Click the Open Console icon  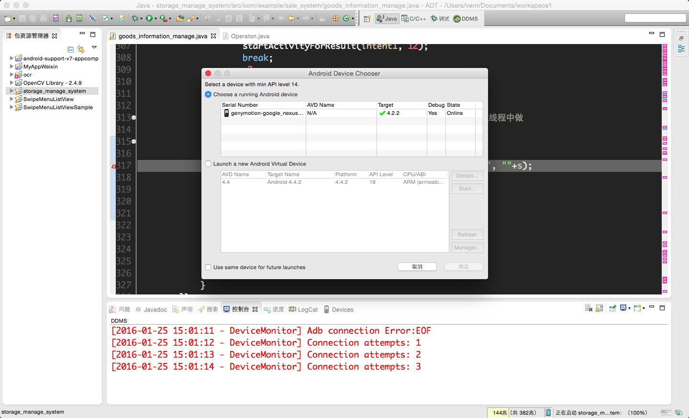[x=637, y=308]
